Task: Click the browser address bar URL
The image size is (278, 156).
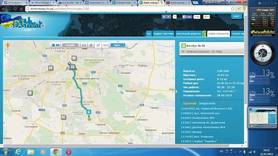Action: click(59, 8)
